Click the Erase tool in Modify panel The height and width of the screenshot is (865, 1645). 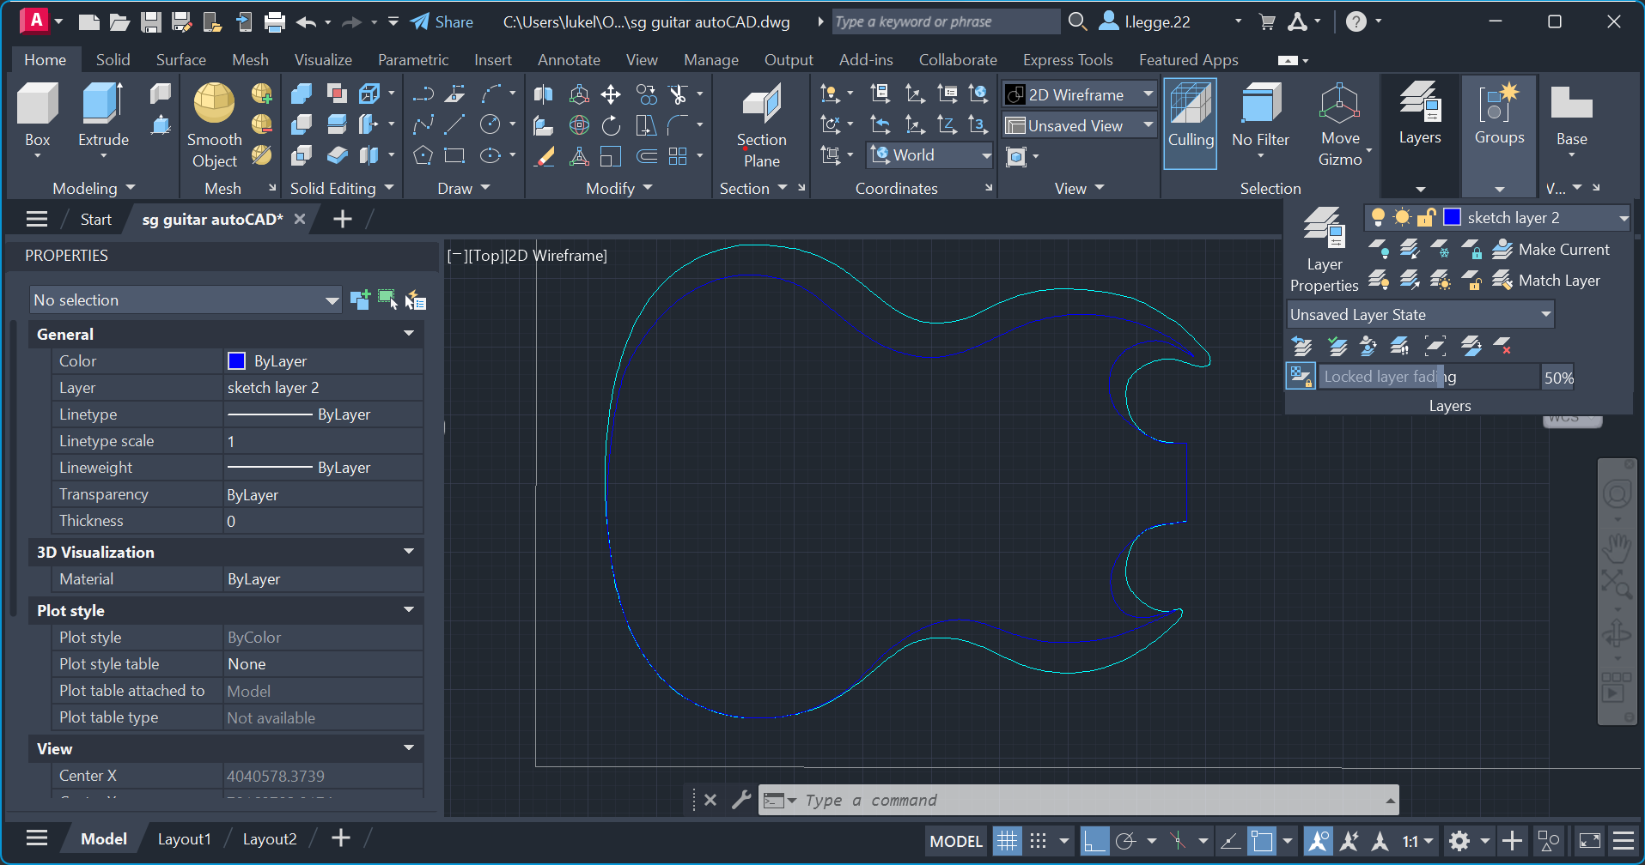545,156
